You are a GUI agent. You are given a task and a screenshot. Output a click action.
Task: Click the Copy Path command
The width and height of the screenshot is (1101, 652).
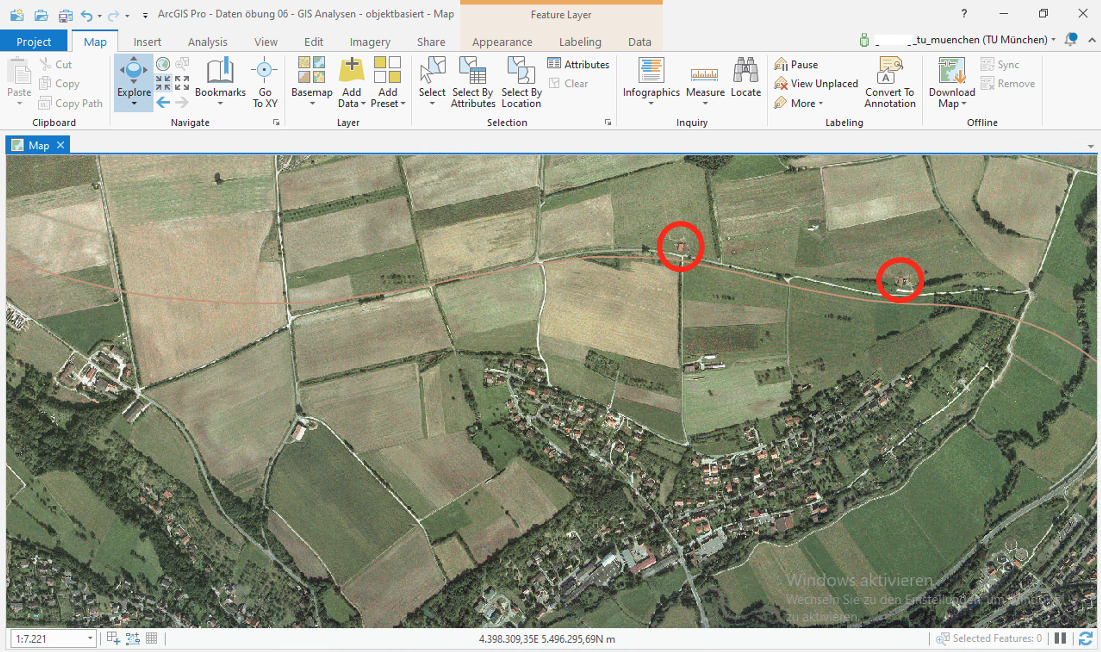70,103
